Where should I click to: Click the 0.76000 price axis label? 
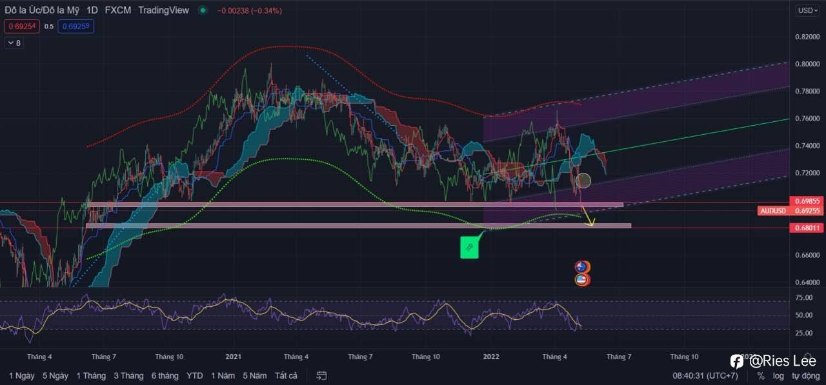[x=808, y=119]
